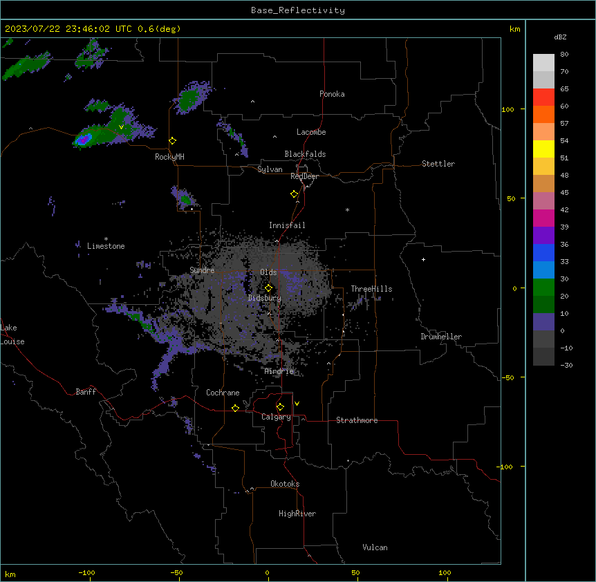Click the asterisk marker east of Innisfail
Image resolution: width=596 pixels, height=582 pixels.
tap(347, 209)
